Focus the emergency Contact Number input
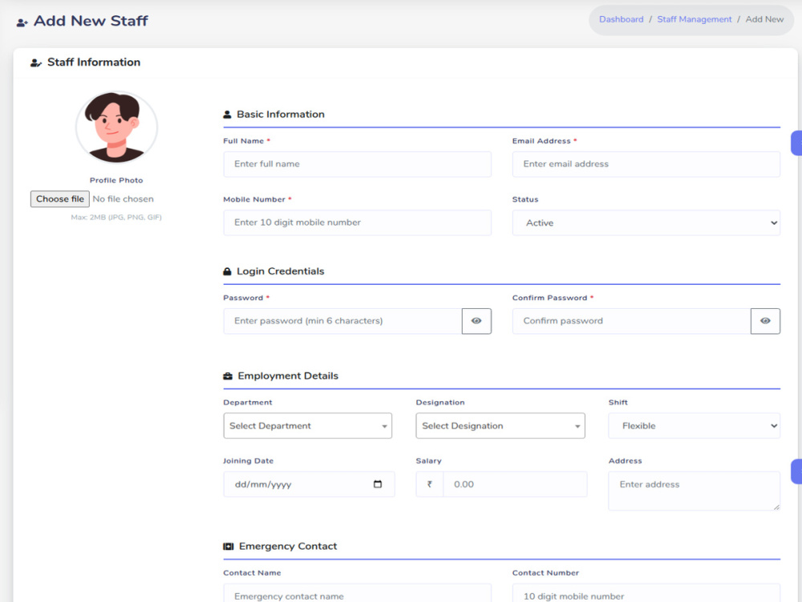 646,594
